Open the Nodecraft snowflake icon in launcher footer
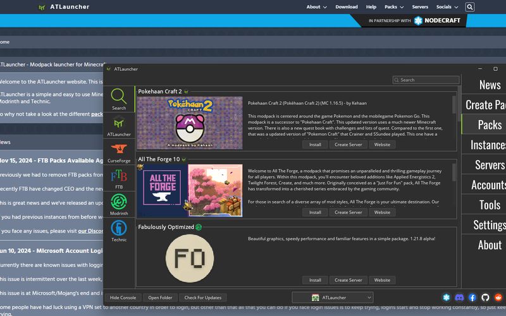Viewport: 506px width, 316px height. (x=447, y=297)
